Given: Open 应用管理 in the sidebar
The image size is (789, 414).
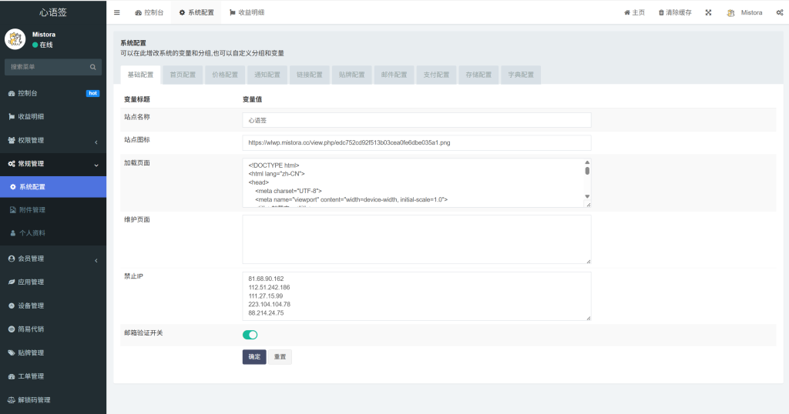Looking at the screenshot, I should tap(53, 282).
